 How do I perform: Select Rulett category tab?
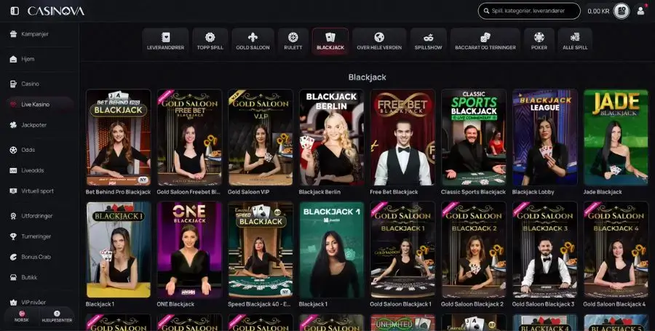[x=293, y=41]
